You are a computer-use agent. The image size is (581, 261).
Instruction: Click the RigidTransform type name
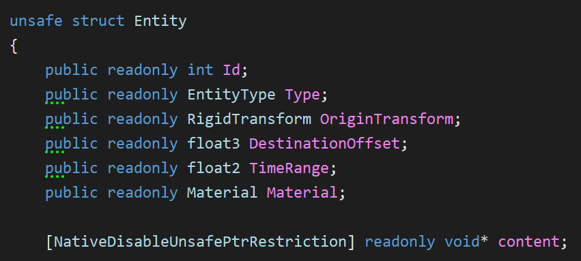[x=249, y=119]
